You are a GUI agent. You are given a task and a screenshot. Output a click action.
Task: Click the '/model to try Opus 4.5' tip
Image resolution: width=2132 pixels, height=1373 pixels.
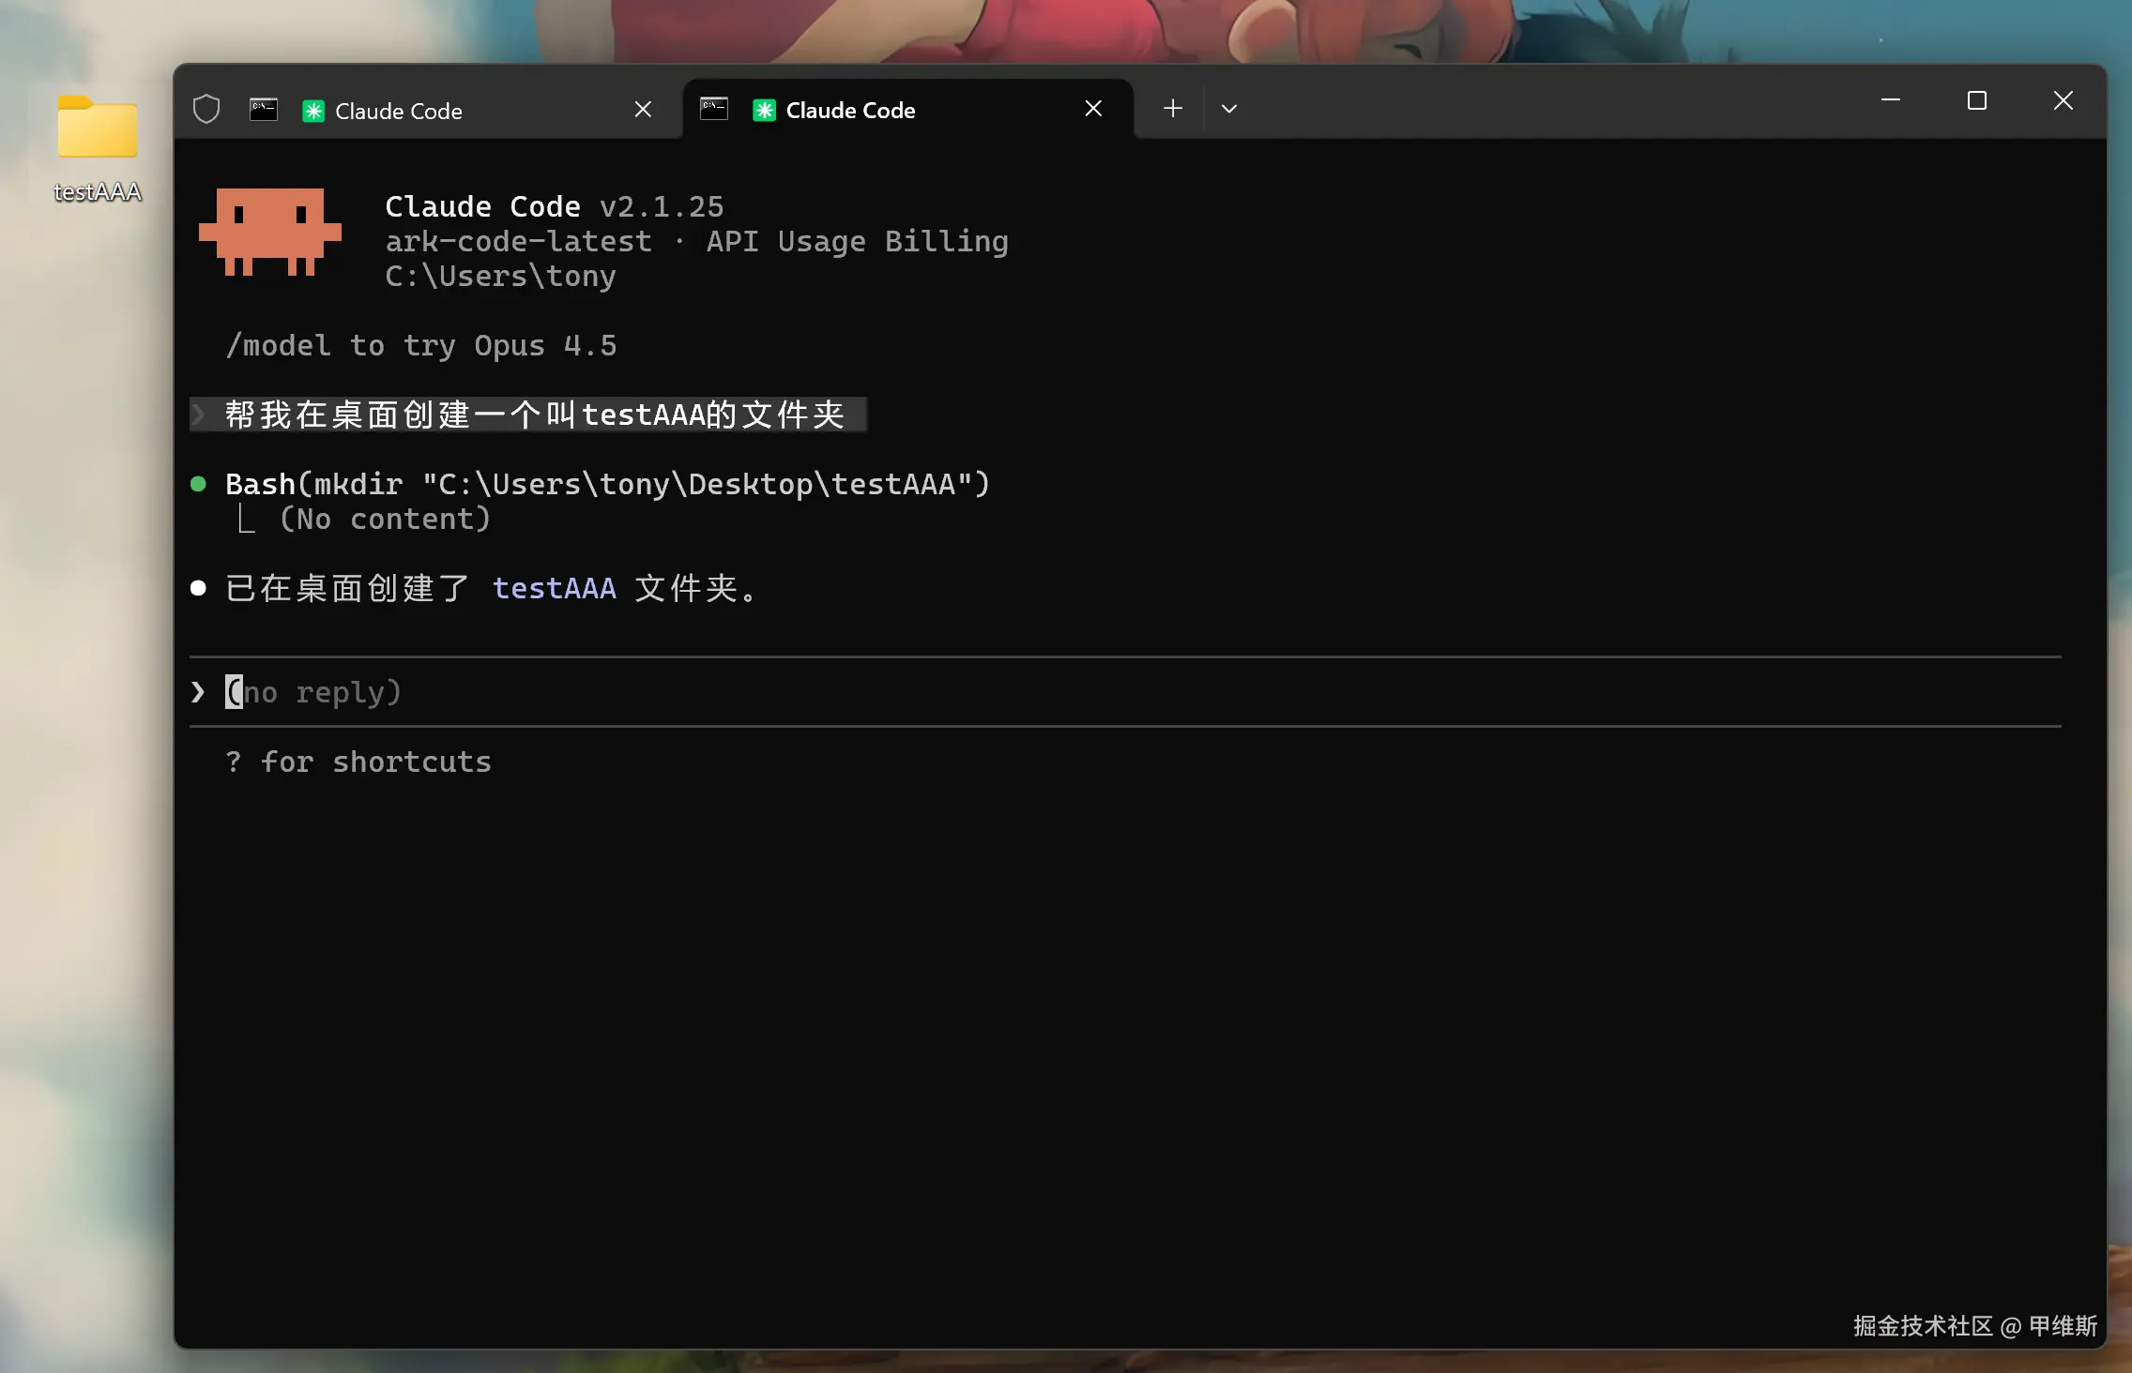(x=421, y=346)
